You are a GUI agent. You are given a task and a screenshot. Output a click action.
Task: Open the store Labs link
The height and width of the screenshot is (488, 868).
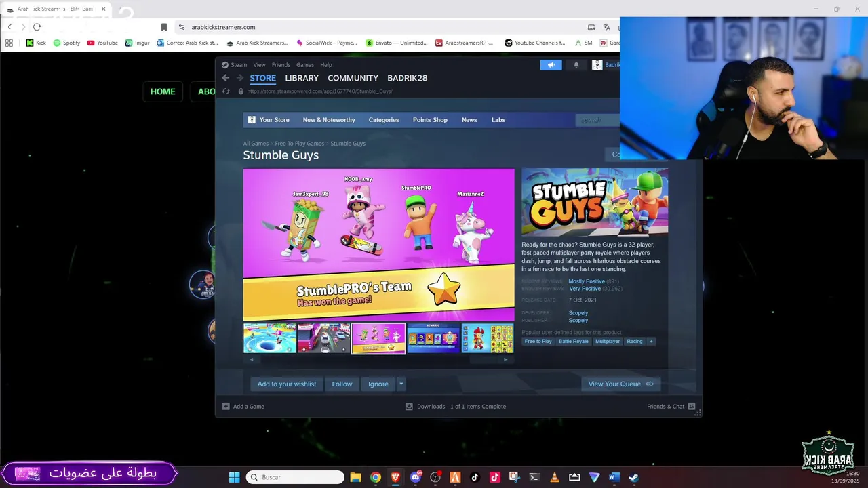pyautogui.click(x=498, y=120)
